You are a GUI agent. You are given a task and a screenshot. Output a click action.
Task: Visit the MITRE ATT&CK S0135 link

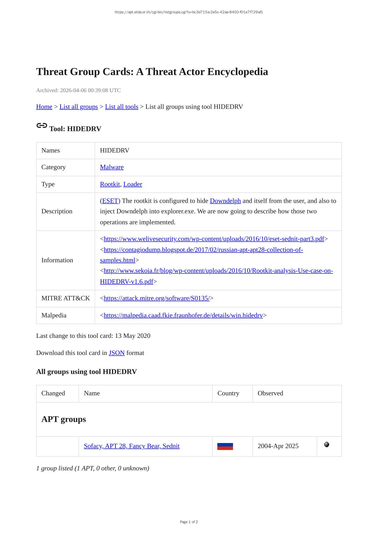click(x=156, y=298)
